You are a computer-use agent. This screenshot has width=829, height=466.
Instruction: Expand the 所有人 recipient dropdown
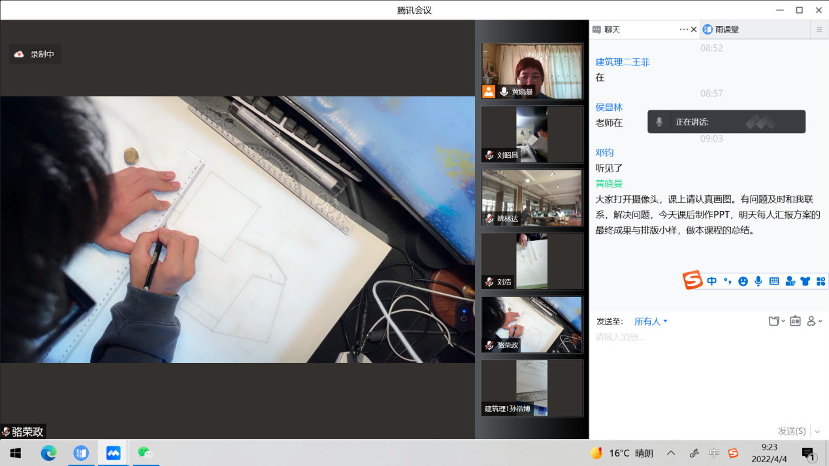click(x=651, y=321)
